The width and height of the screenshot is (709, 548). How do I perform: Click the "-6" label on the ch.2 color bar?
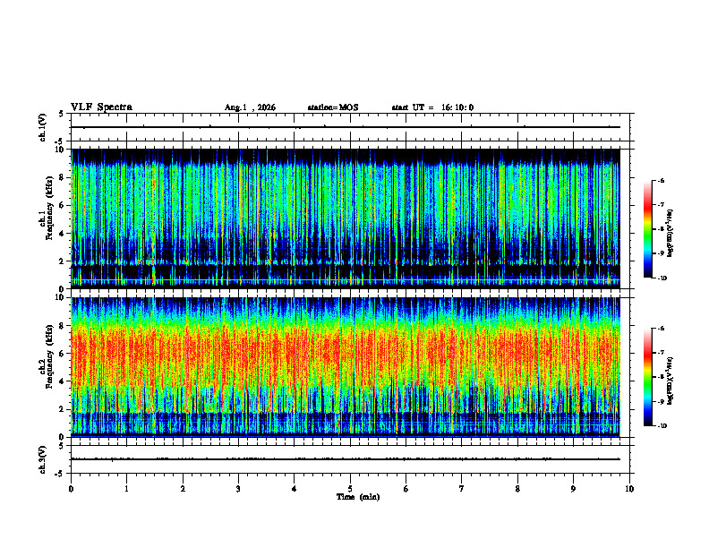pyautogui.click(x=661, y=329)
